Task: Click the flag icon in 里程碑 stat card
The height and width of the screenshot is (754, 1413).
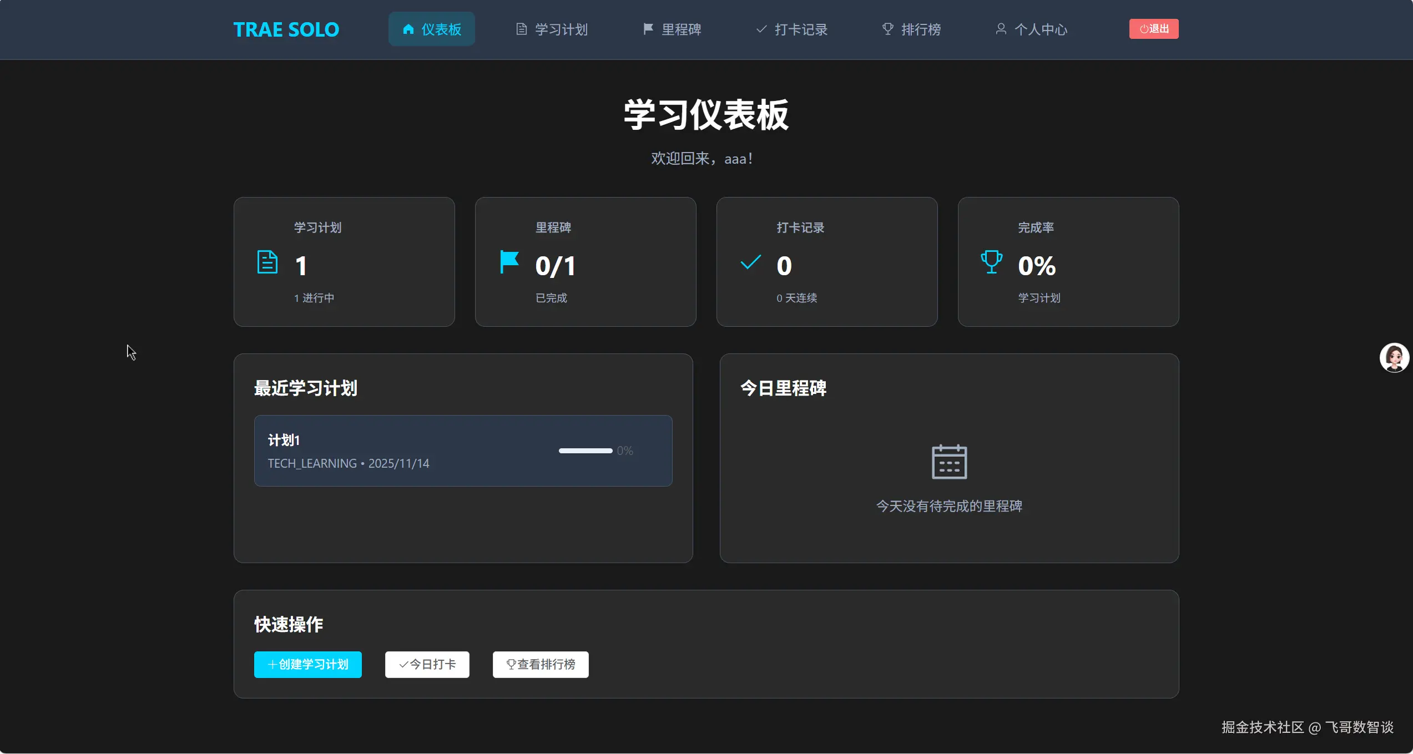Action: (509, 262)
